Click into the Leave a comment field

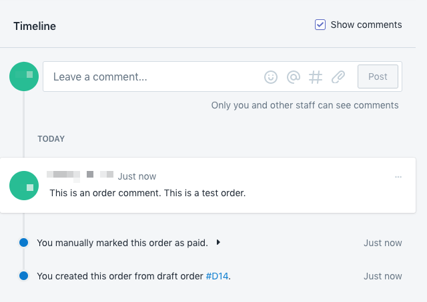[x=153, y=76]
